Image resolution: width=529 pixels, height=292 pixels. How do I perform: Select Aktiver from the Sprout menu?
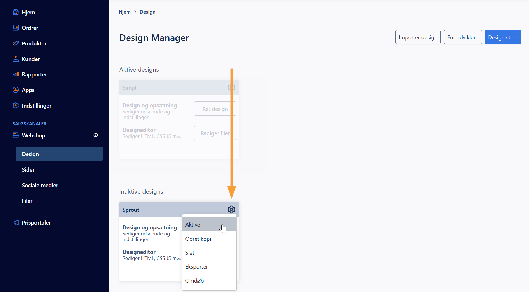(x=194, y=225)
